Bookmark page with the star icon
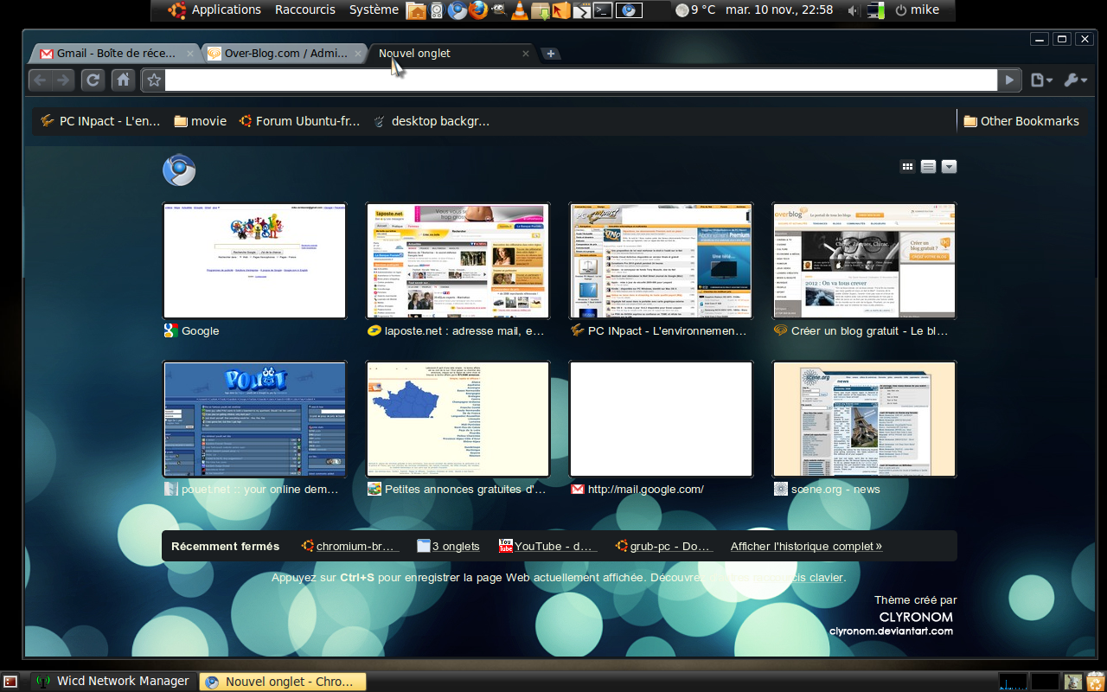 pos(154,80)
